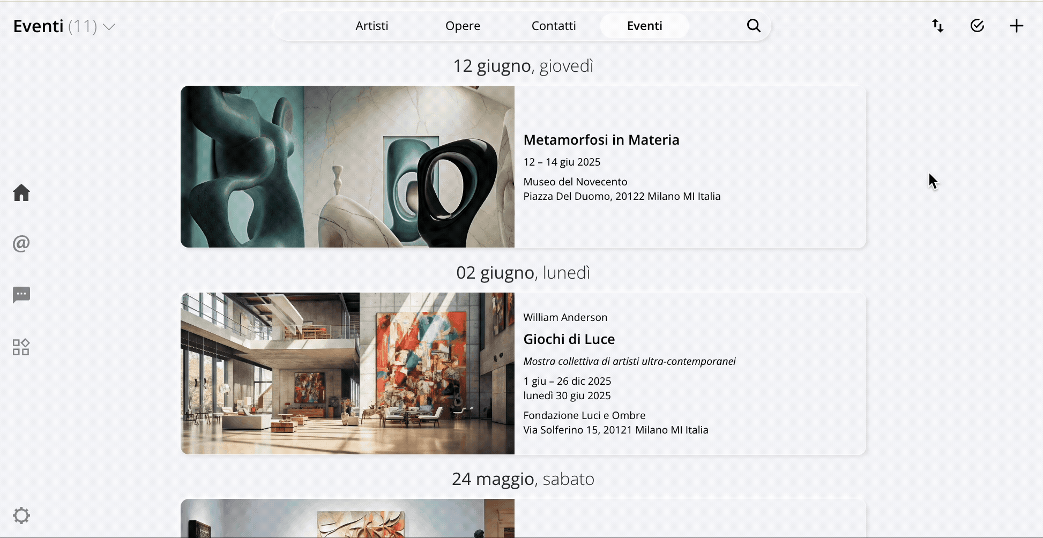Viewport: 1043px width, 538px height.
Task: Click the William Anderson artist name
Action: (565, 317)
